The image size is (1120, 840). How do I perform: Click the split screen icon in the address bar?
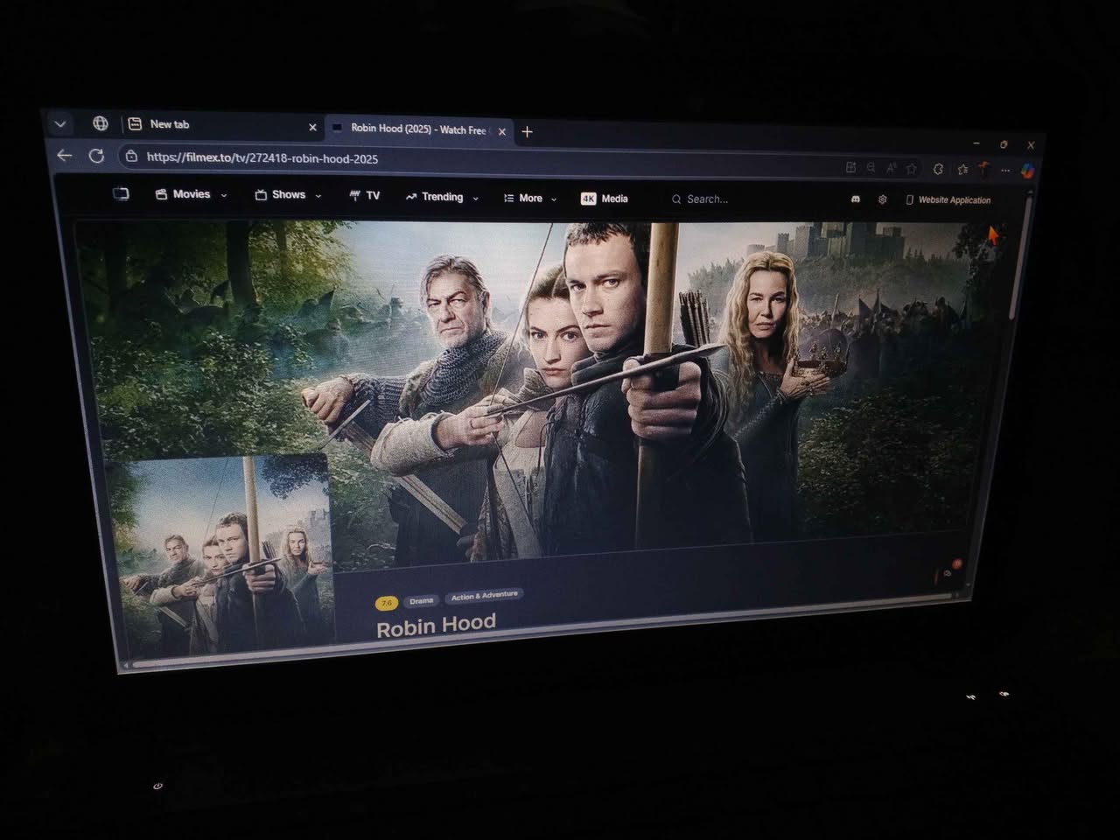point(850,167)
